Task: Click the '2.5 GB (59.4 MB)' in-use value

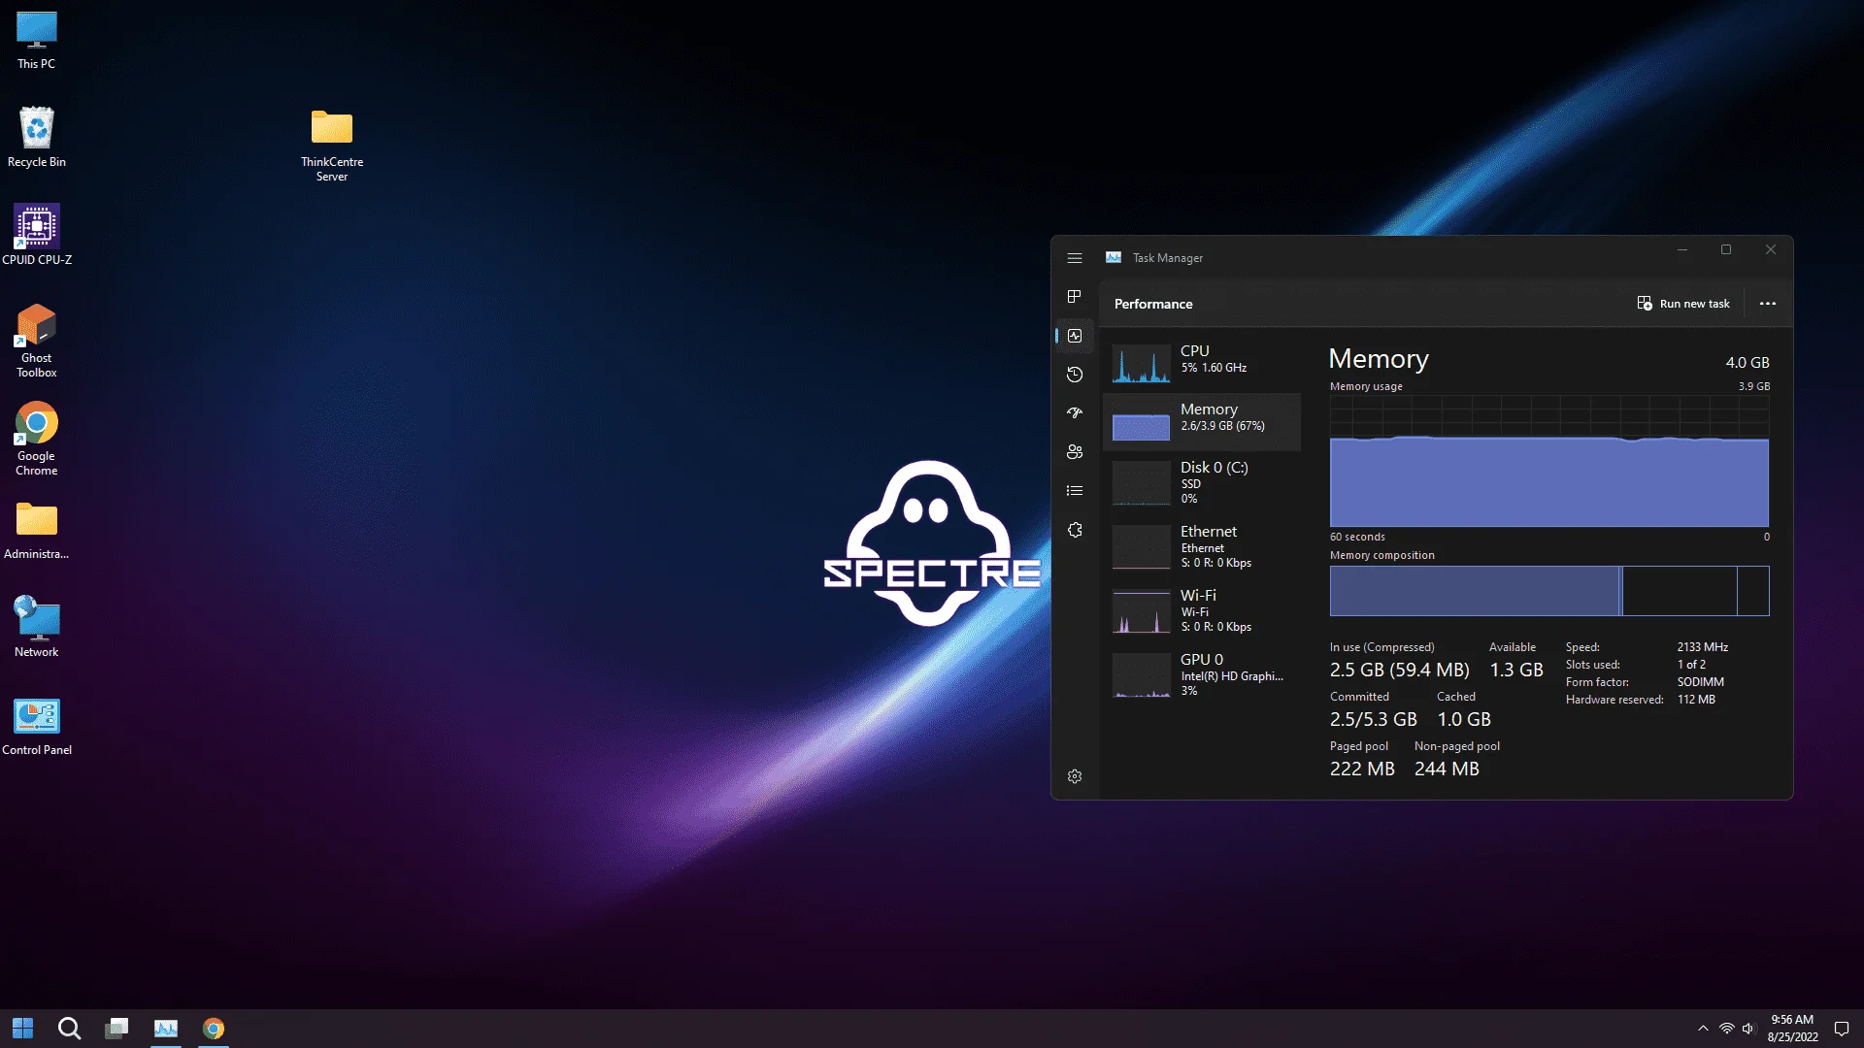Action: click(x=1399, y=671)
